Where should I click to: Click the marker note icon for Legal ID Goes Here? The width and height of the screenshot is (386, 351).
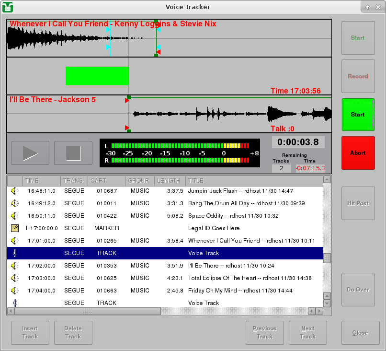coord(14,228)
